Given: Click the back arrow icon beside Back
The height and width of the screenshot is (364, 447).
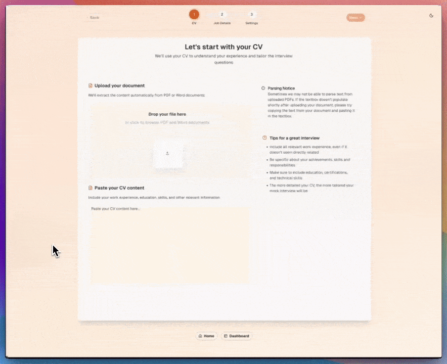Looking at the screenshot, I should 88,17.
